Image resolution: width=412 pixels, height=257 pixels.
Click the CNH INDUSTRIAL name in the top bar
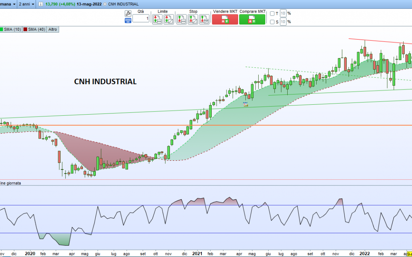click(x=123, y=4)
